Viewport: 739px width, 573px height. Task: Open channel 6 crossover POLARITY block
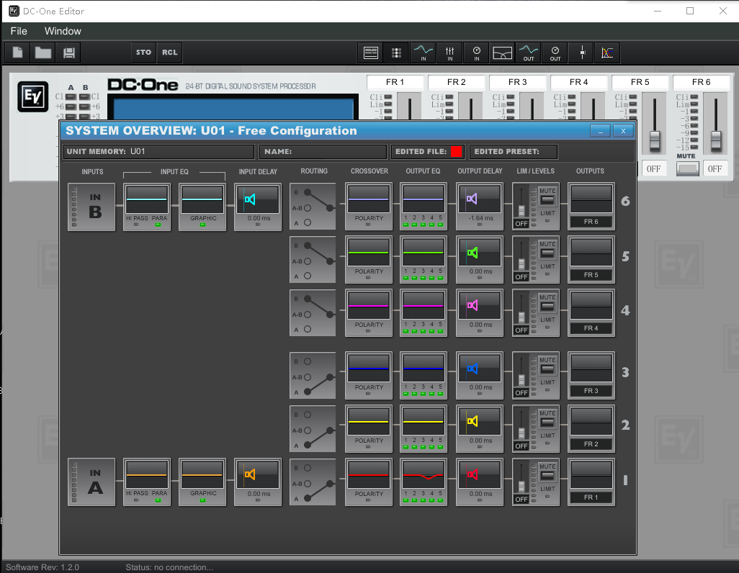point(369,207)
